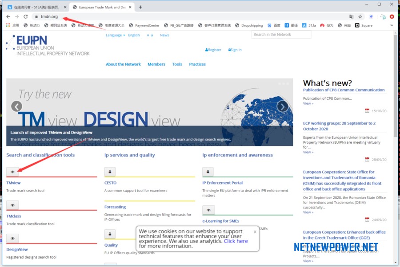Click the calendar icon beside 15/10/20
The height and width of the screenshot is (267, 400).
367,110
